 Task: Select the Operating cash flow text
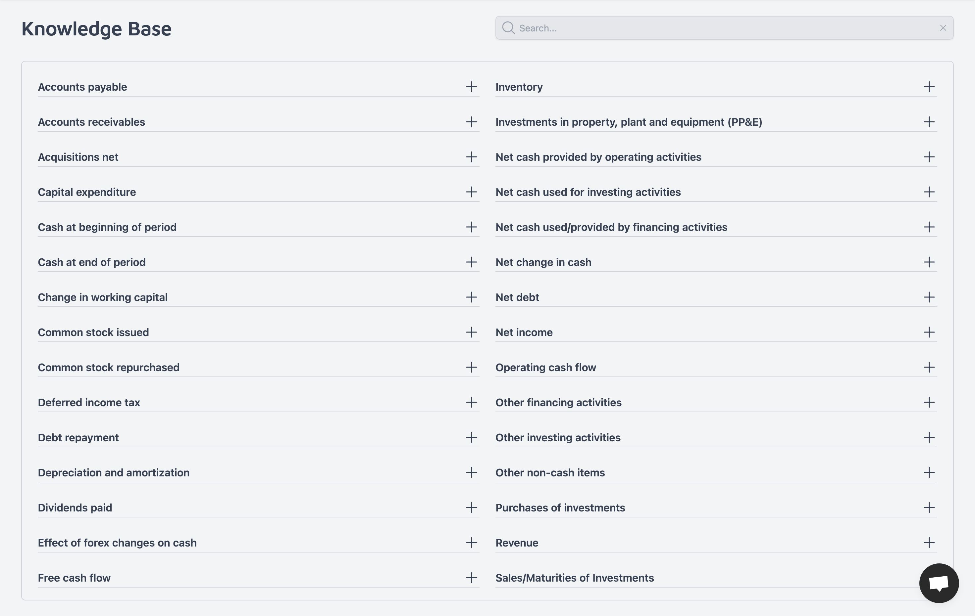click(546, 367)
